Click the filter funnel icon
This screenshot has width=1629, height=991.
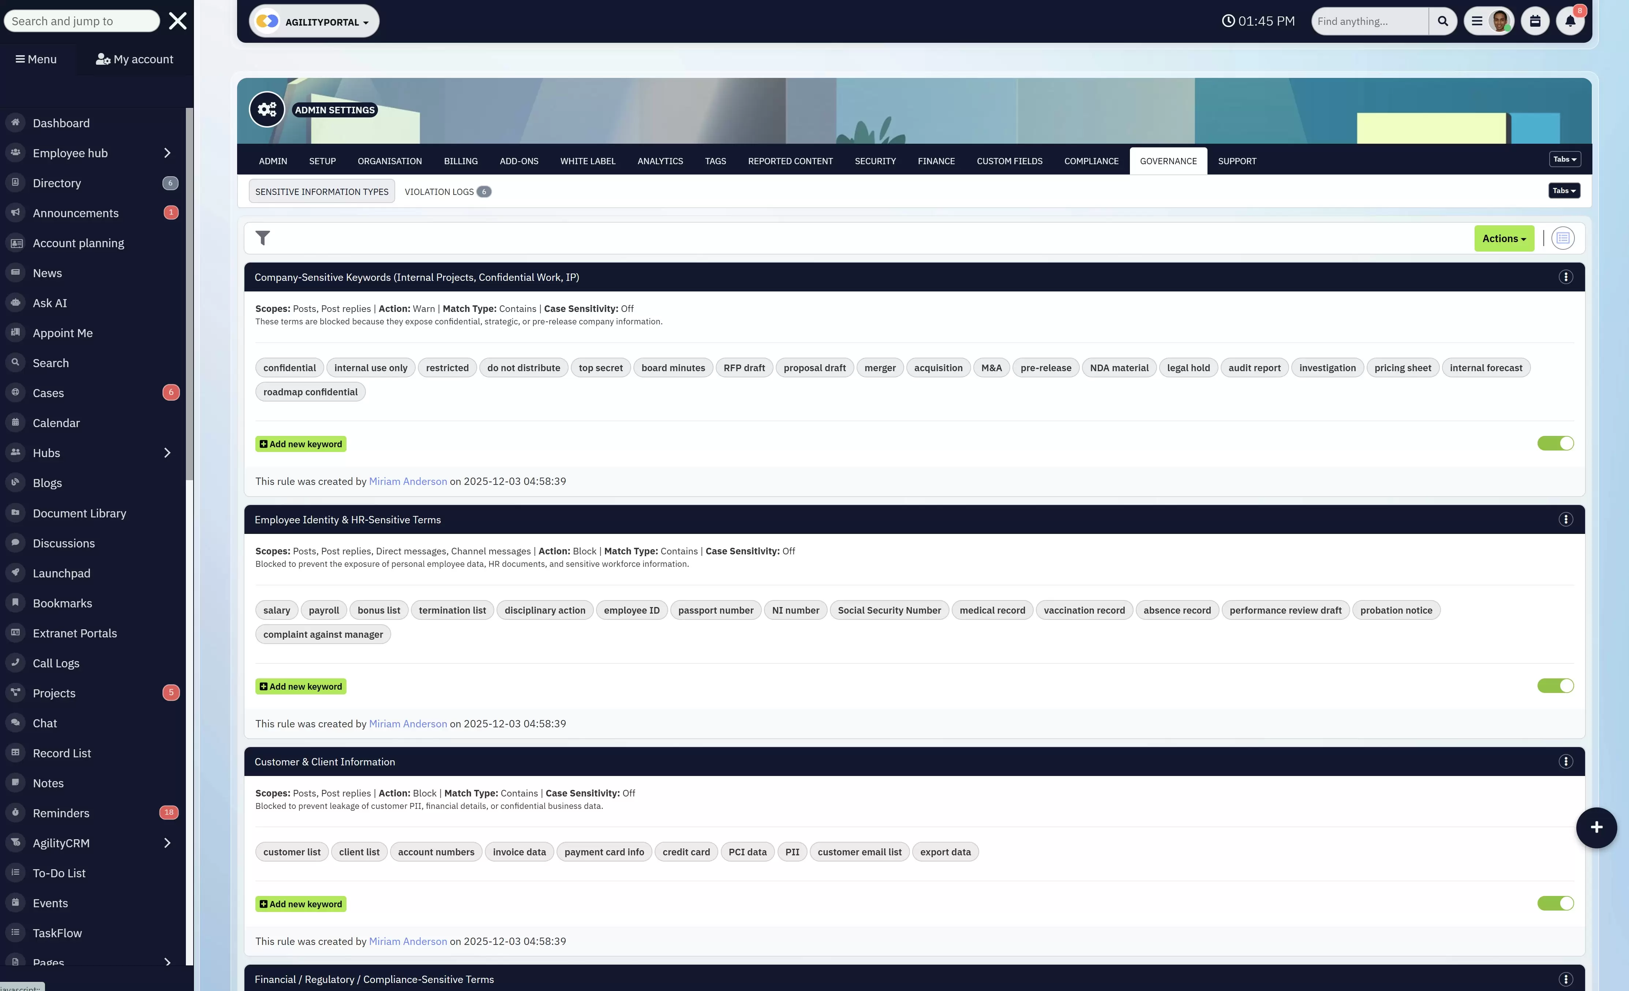tap(262, 238)
